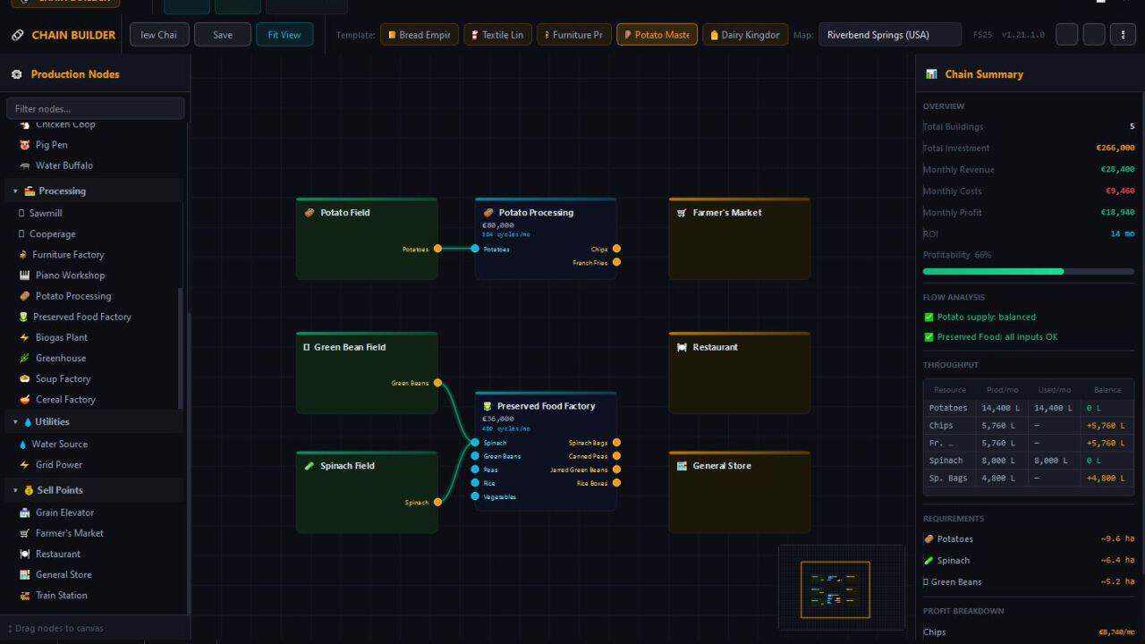Viewport: 1145px width, 644px height.
Task: Collapse the Utilities category
Action: (15, 422)
